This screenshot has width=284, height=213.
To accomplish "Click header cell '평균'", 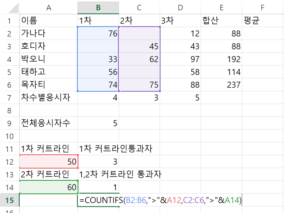I will [263, 21].
